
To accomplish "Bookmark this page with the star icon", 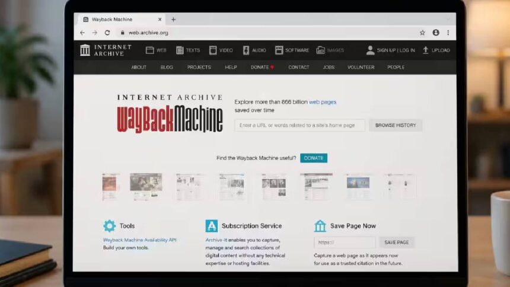I will pos(422,33).
